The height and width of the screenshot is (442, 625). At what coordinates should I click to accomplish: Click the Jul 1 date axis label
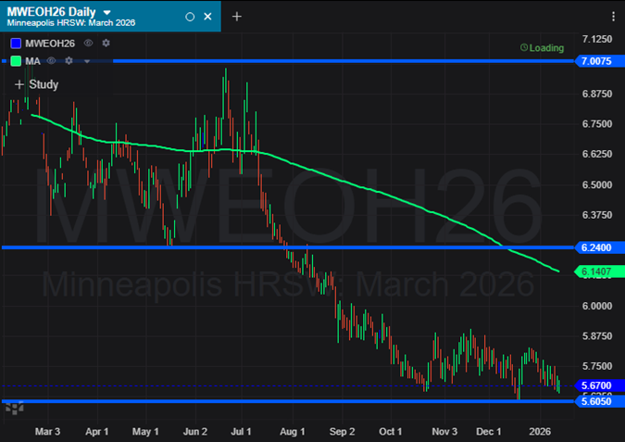pyautogui.click(x=241, y=432)
